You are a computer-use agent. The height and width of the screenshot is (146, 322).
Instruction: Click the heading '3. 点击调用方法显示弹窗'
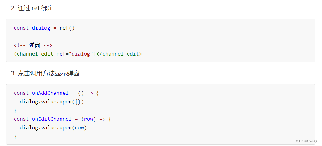tap(45, 73)
